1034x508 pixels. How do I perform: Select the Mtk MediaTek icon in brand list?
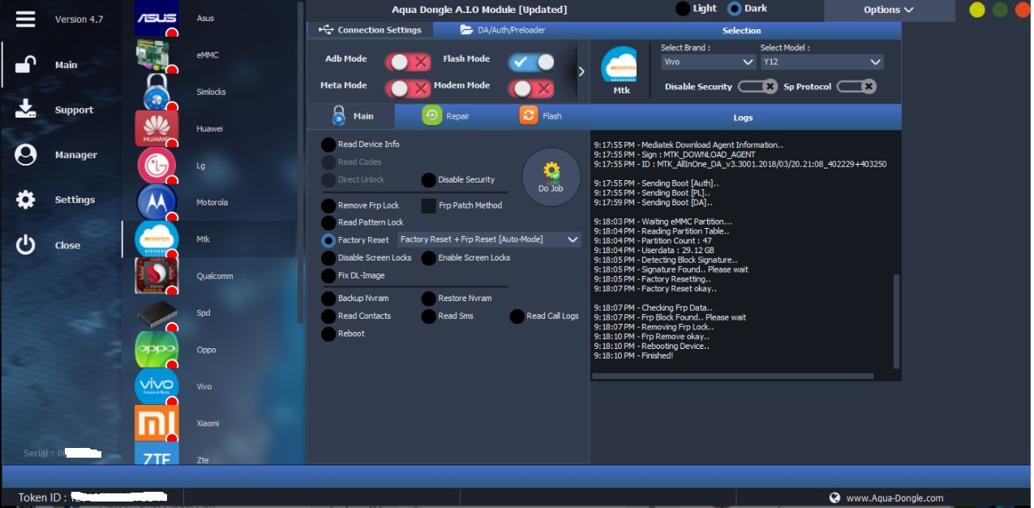(157, 239)
